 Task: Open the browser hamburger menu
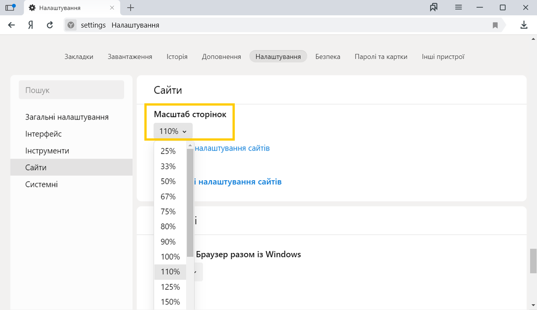coord(458,7)
